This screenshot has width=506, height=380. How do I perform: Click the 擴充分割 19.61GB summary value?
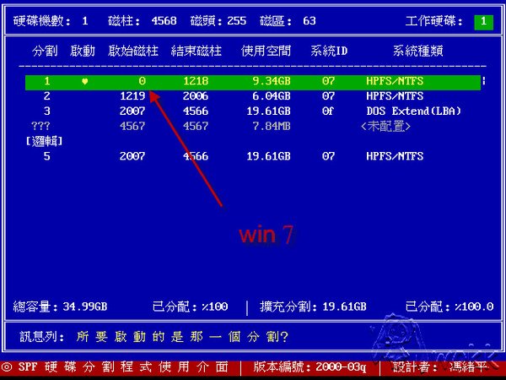pyautogui.click(x=344, y=307)
